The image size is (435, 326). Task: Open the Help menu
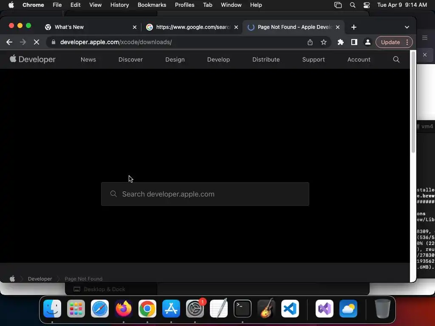[256, 5]
